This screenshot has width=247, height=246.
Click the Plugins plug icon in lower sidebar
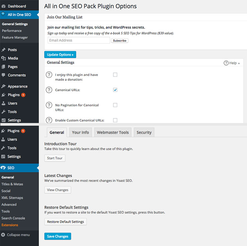point(3,131)
